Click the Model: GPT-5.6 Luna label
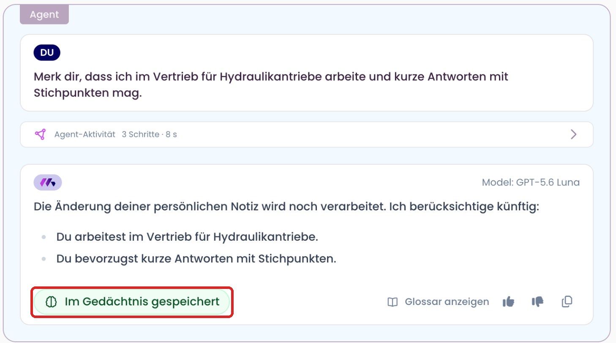Screen dimensions: 616x343 pos(531,182)
